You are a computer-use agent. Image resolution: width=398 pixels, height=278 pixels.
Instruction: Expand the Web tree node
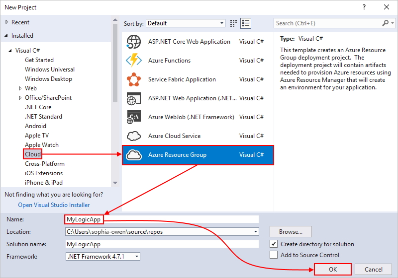coord(20,88)
